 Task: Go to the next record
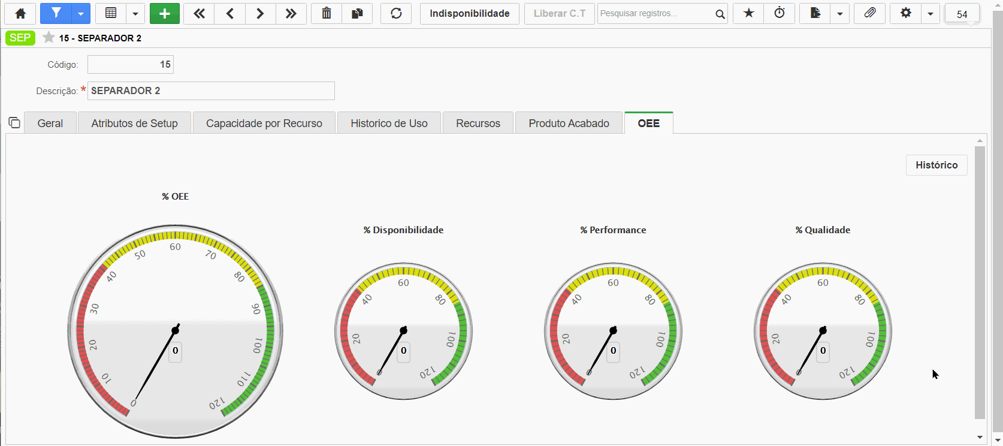(x=260, y=13)
